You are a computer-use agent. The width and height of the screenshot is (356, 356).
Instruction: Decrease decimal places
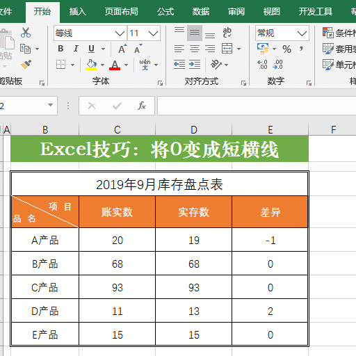[277, 65]
